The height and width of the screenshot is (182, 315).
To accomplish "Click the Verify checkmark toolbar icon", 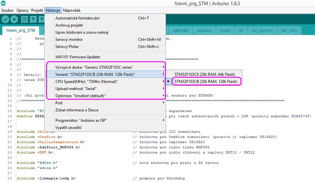I will click(6, 20).
